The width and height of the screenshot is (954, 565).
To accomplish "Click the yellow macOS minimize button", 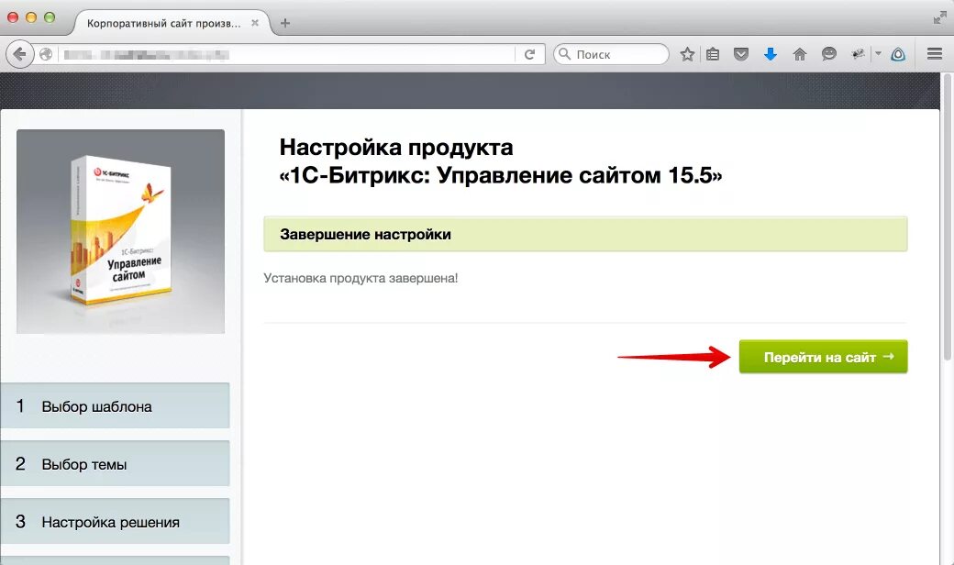I will (31, 17).
